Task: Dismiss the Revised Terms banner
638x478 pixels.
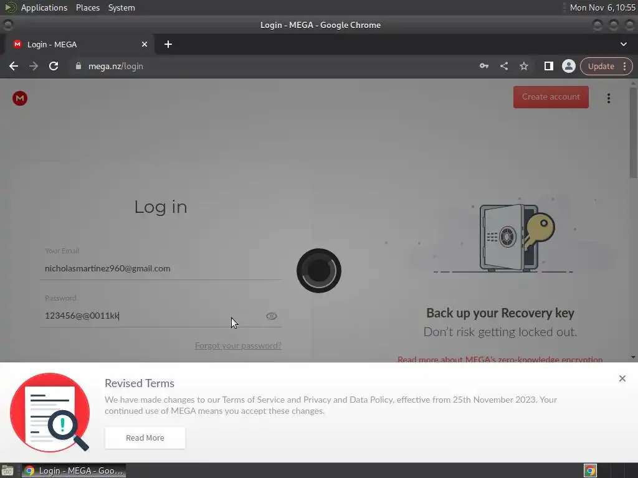Action: 622,378
